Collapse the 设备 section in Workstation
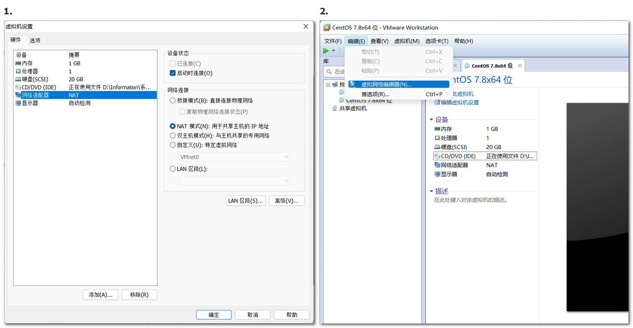 431,120
